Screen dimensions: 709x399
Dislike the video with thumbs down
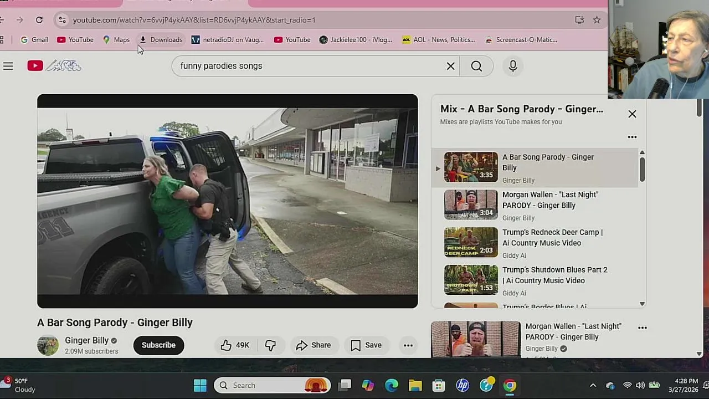tap(270, 345)
